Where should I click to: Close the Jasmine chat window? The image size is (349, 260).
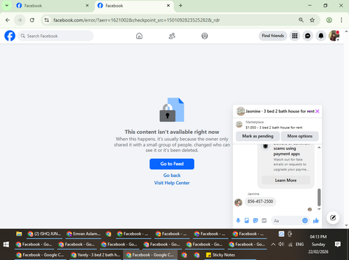tap(318, 112)
